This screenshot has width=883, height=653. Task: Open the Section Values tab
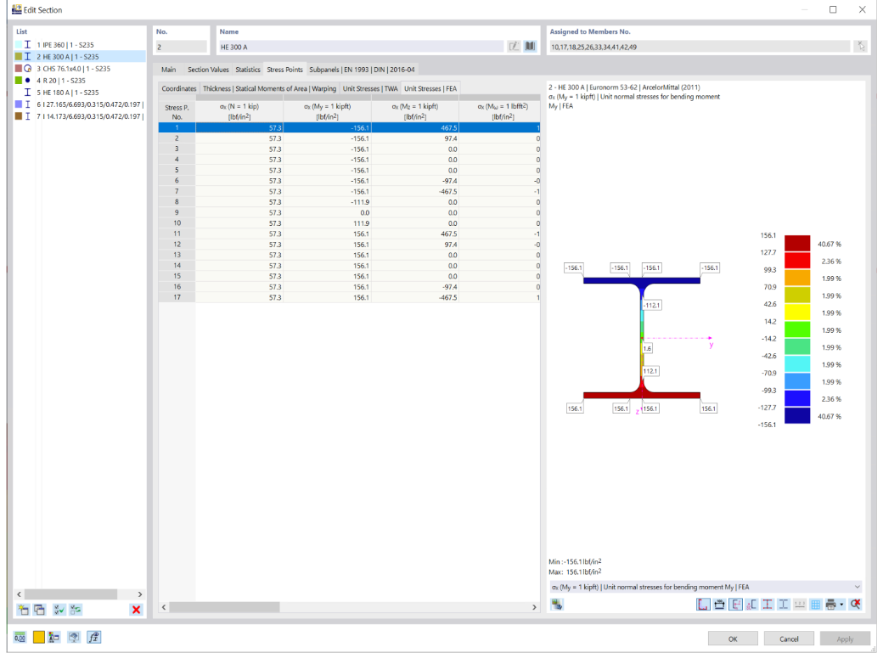[208, 70]
